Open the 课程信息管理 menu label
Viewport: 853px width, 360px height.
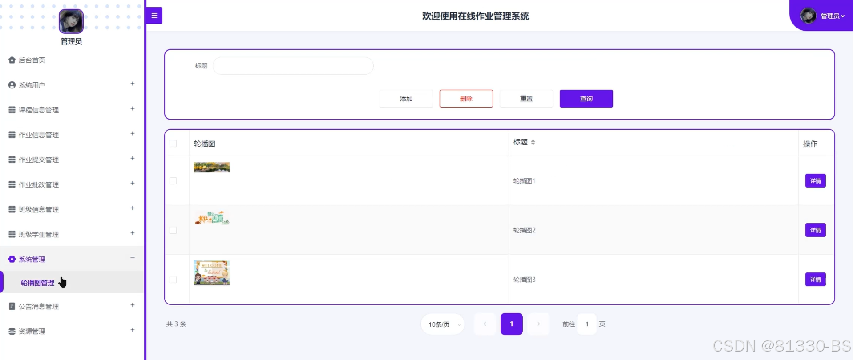[39, 110]
